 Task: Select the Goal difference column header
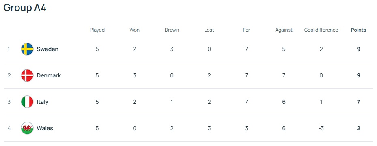[x=321, y=30]
